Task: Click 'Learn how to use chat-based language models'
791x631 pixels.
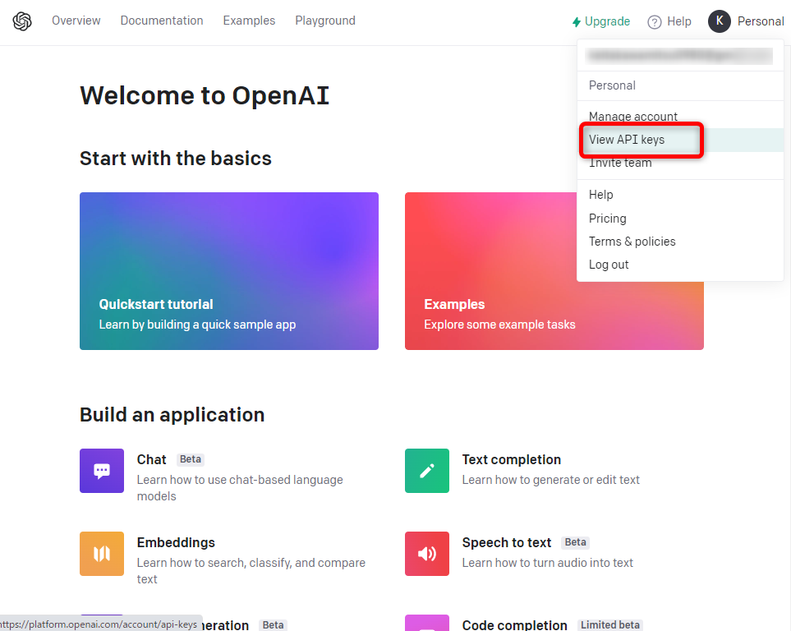Action: click(240, 488)
